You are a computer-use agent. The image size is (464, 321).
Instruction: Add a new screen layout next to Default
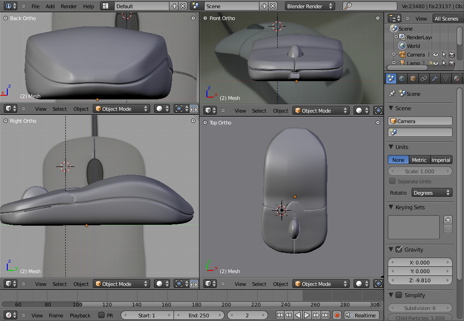point(174,6)
